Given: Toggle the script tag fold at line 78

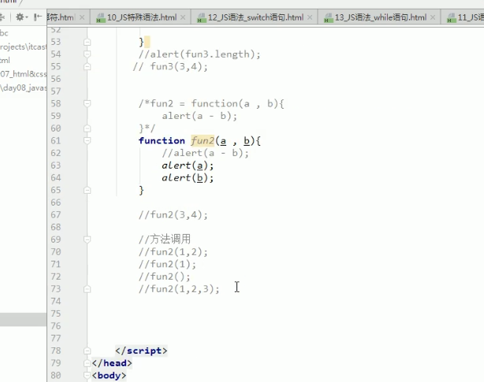Looking at the screenshot, I should (x=87, y=350).
